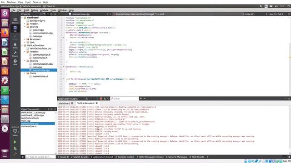This screenshot has width=291, height=163.
Task: Open mainwindow.h under VehicleSimulator Headers
Action: (40, 58)
